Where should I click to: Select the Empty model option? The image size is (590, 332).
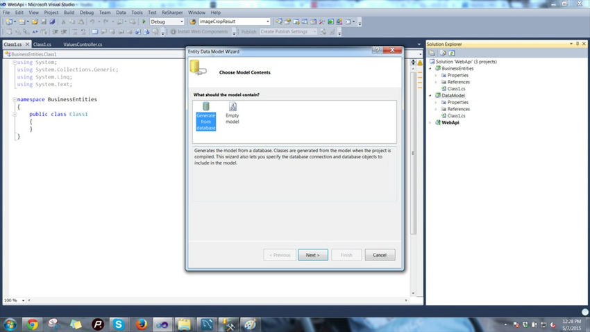click(232, 113)
